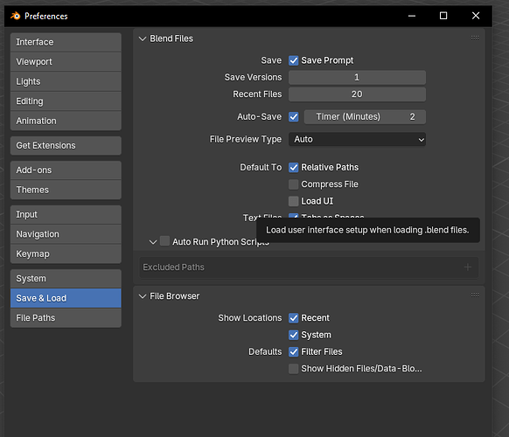Click the Recent Files number field
The image size is (509, 437).
(x=357, y=94)
